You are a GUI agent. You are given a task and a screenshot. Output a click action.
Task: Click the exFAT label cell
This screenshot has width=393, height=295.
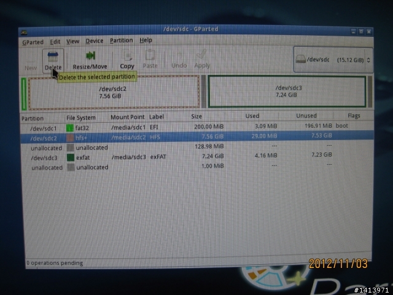(x=158, y=157)
